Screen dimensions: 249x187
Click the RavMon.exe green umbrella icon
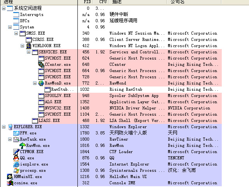[23, 145]
